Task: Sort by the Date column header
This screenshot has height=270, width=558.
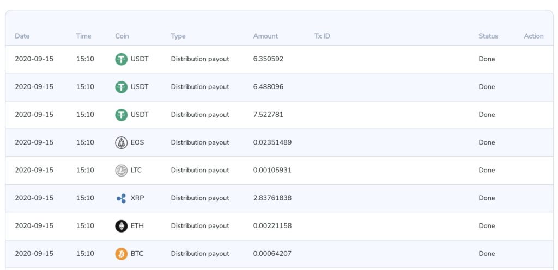Action: [22, 36]
